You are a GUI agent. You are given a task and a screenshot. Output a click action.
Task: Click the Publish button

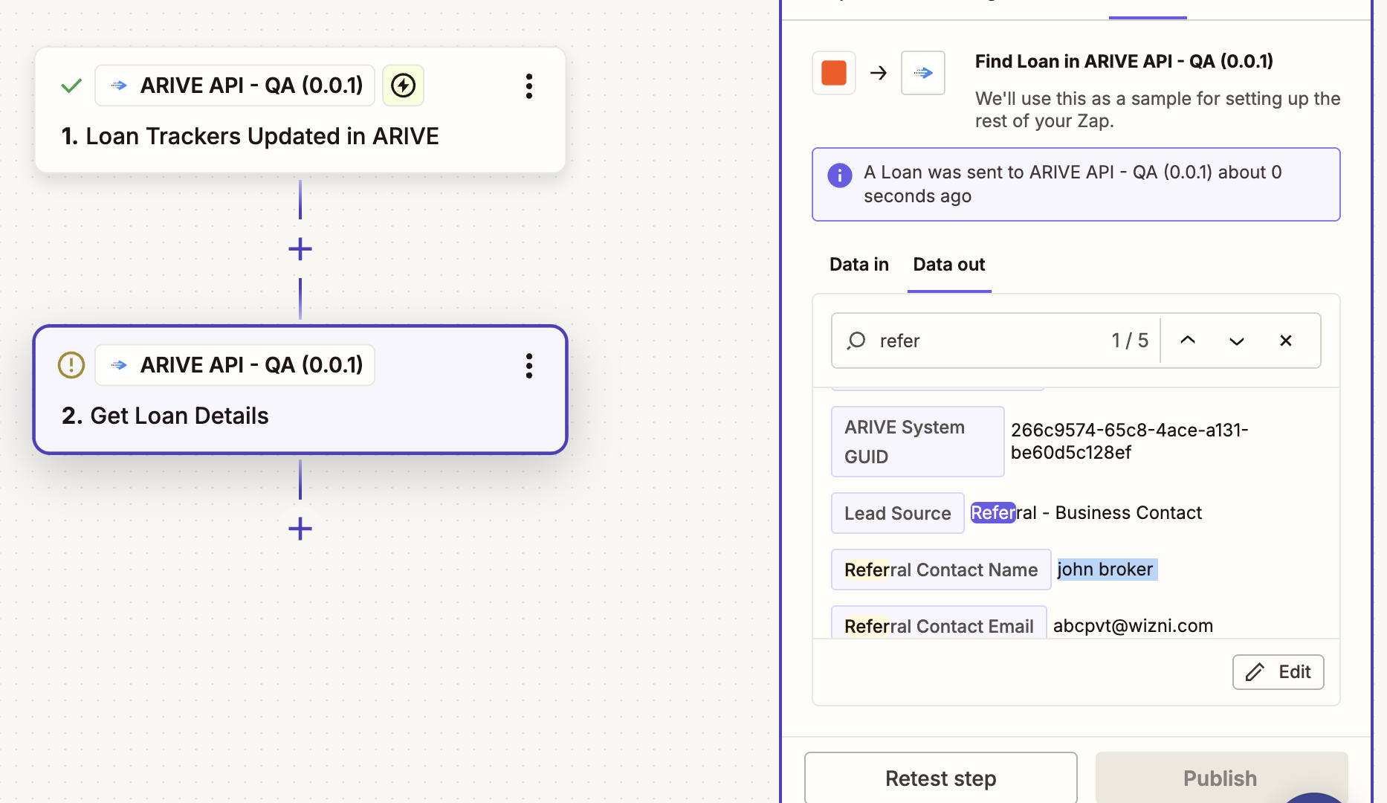[1221, 778]
